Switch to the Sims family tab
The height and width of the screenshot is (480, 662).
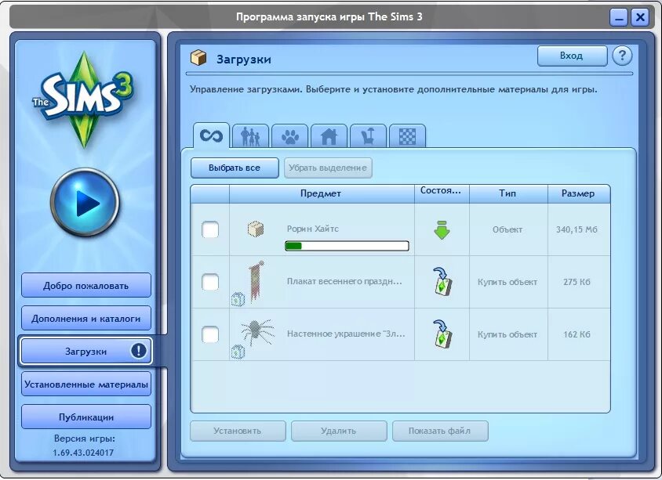click(x=250, y=136)
